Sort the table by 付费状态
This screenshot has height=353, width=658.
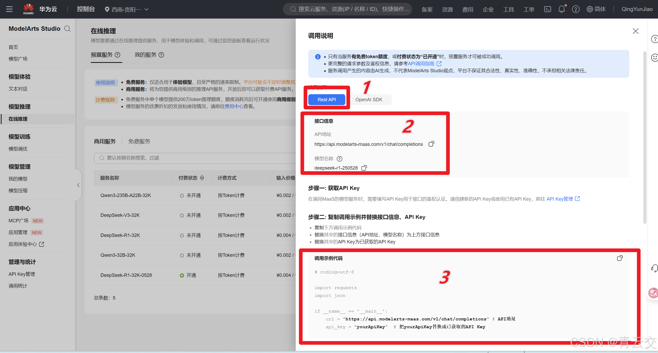click(x=202, y=178)
